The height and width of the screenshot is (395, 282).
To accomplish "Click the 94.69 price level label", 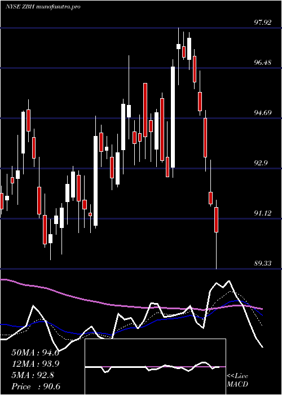I will [263, 112].
